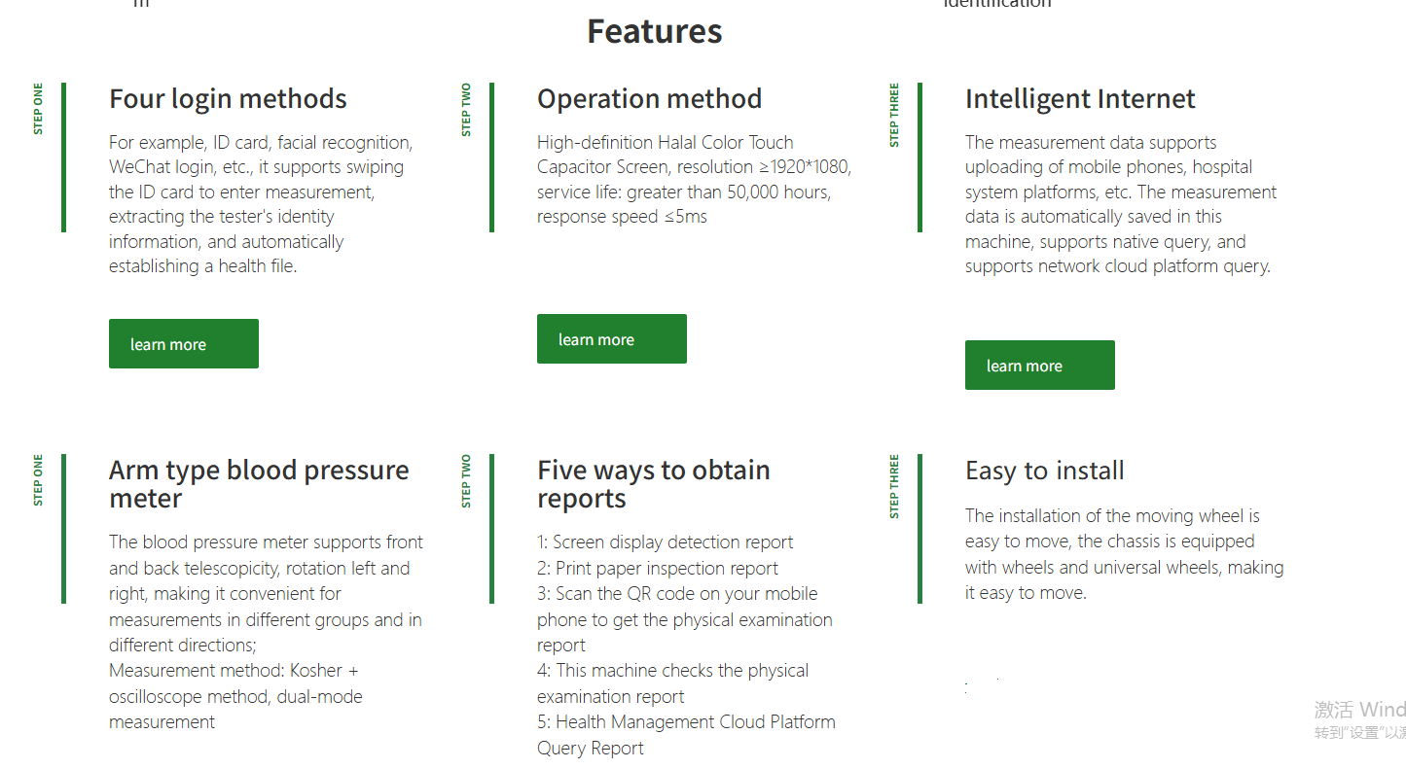This screenshot has height=769, width=1406.
Task: Click the Five ways to obtain reports heading
Action: (653, 484)
